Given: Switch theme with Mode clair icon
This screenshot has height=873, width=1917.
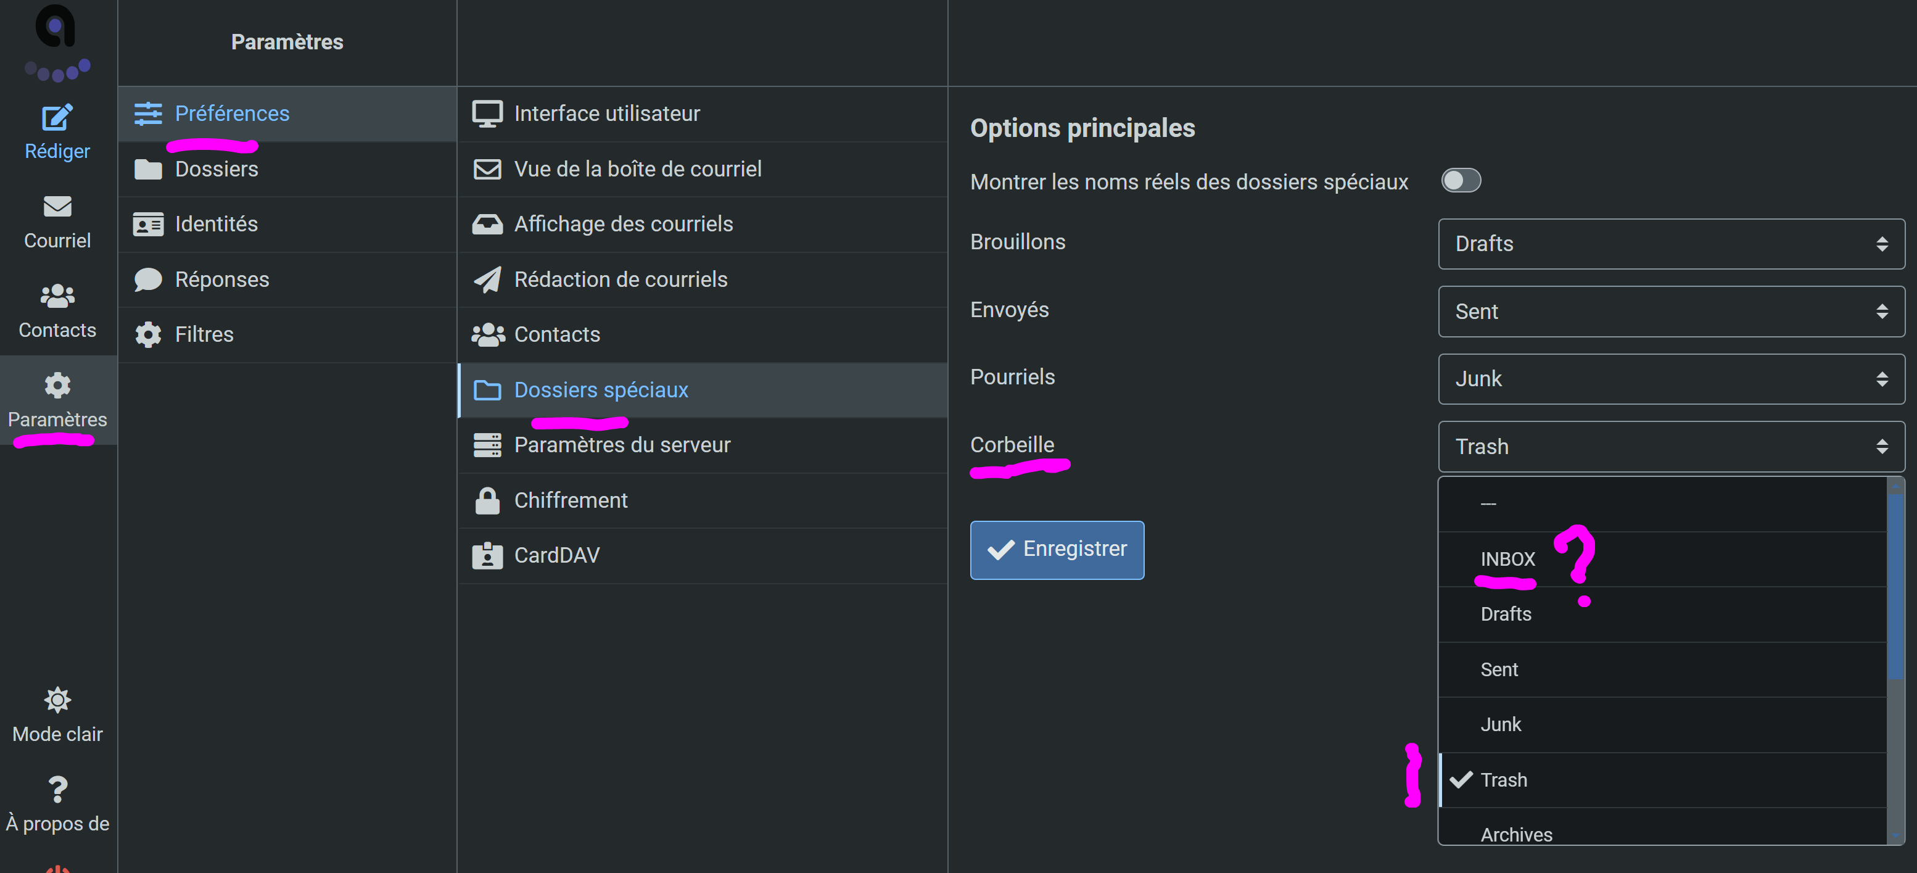Looking at the screenshot, I should [x=57, y=700].
